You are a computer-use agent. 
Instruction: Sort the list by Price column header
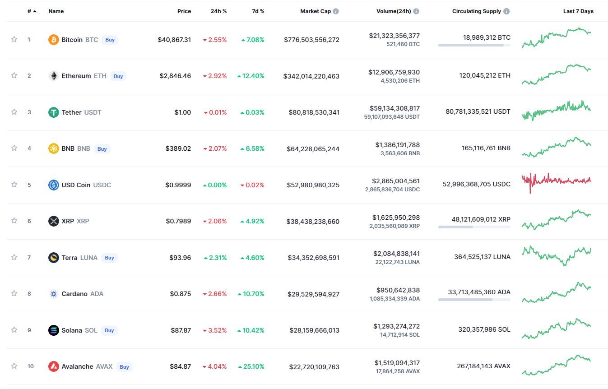click(184, 11)
